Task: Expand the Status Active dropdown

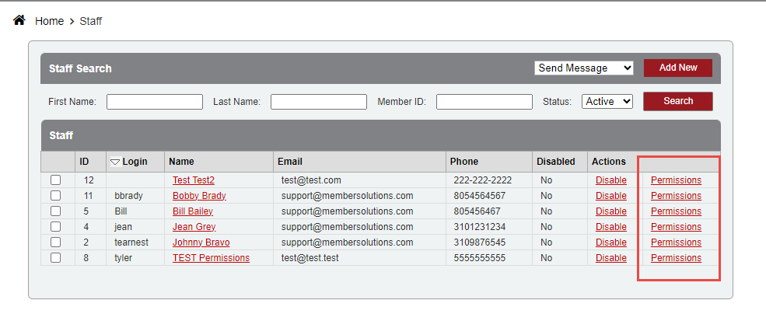Action: coord(607,101)
